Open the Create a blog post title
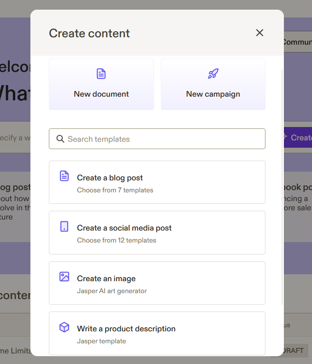Viewport: 312px width, 364px height. coord(110,178)
